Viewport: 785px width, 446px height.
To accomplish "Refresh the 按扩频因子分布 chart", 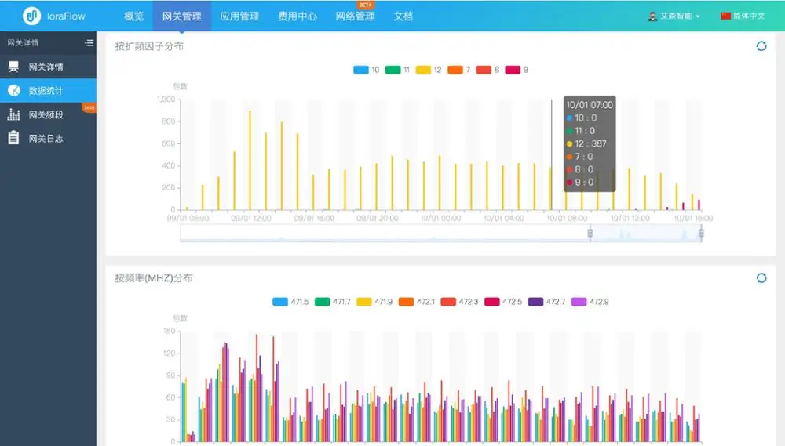I will (761, 46).
